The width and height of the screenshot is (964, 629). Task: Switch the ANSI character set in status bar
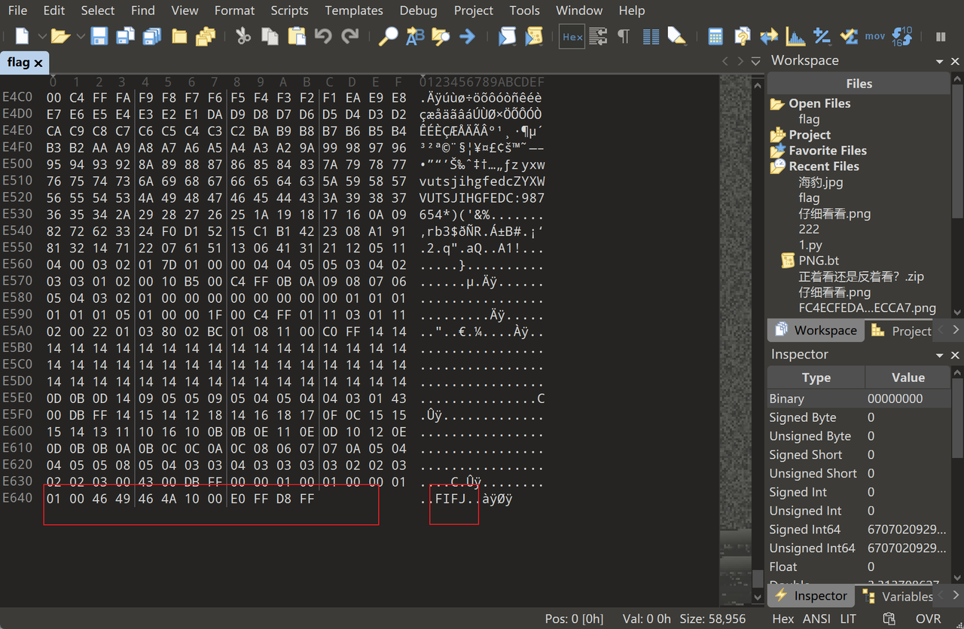tap(817, 618)
